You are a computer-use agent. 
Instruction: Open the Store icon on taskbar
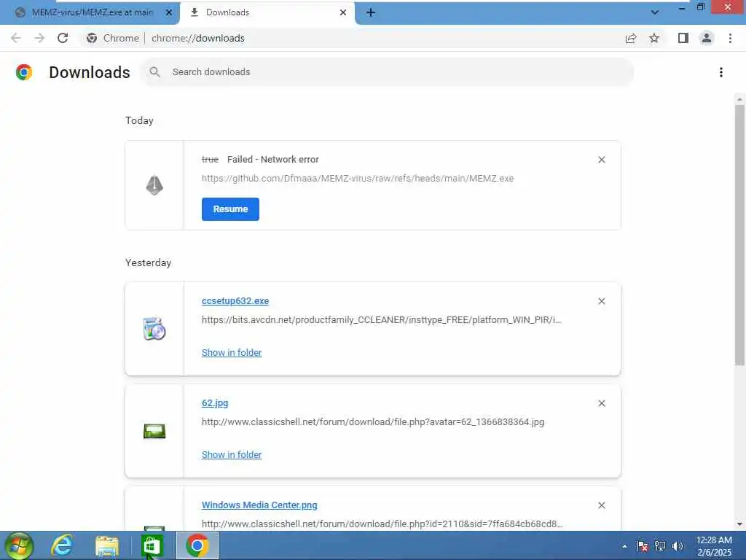152,545
